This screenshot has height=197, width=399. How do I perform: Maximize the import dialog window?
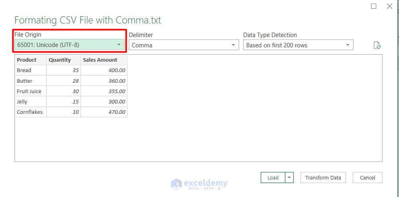click(373, 6)
